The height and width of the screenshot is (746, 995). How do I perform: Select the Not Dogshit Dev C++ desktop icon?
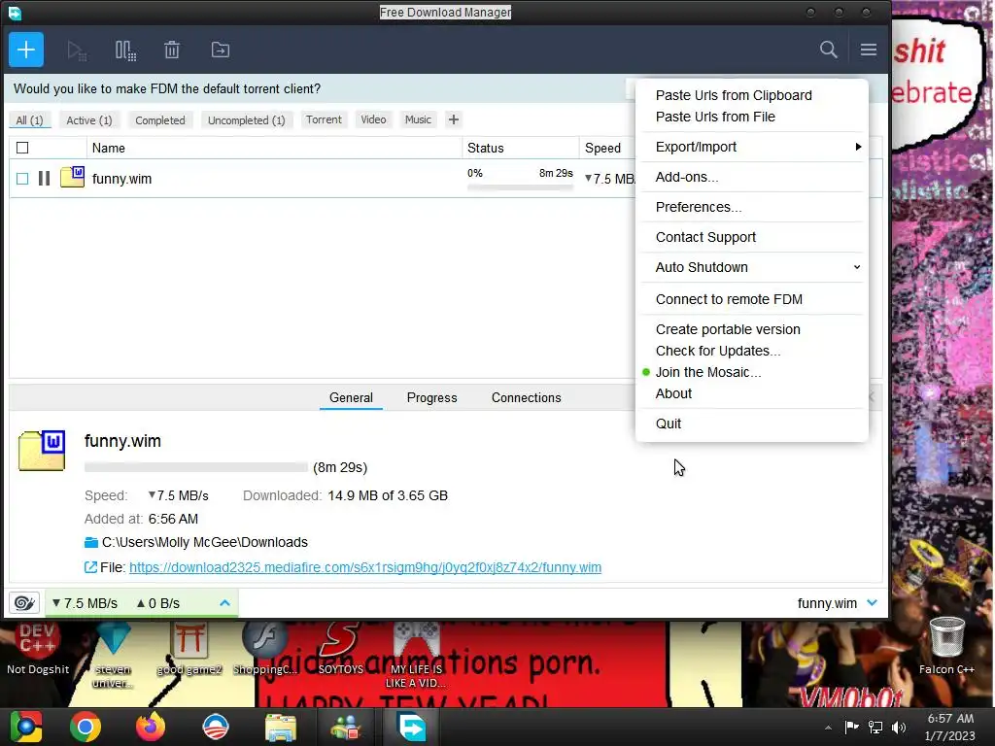tap(38, 648)
